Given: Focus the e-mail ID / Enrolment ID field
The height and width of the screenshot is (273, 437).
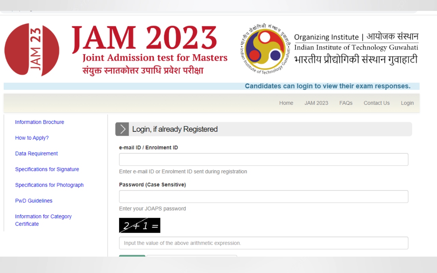Looking at the screenshot, I should click(264, 159).
